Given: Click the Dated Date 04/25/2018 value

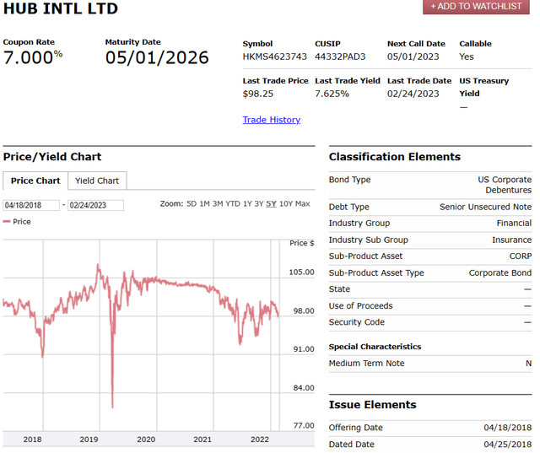Looking at the screenshot, I should click(x=507, y=445).
